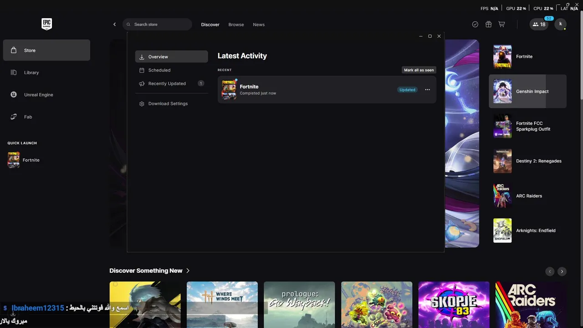
Task: Click the Recently Updated count badge
Action: tap(201, 83)
